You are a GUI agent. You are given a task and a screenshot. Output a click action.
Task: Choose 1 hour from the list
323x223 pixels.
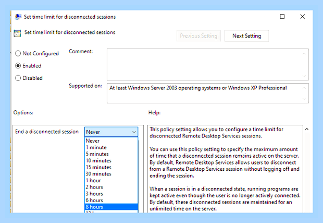coord(111,181)
